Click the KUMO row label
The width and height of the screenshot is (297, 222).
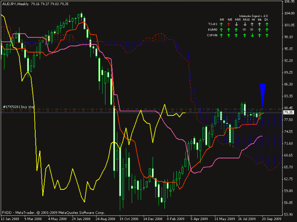click(x=212, y=30)
